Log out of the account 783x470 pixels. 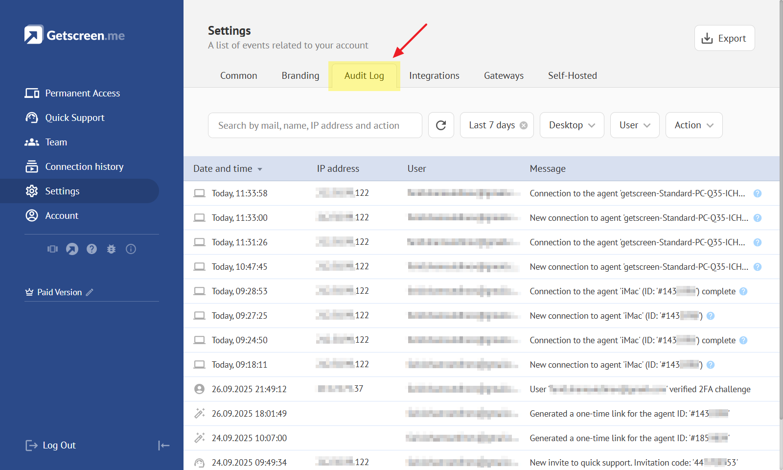pos(51,446)
